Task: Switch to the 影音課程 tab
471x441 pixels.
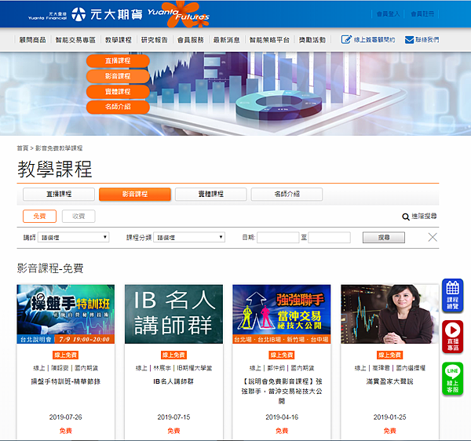Action: (x=135, y=194)
